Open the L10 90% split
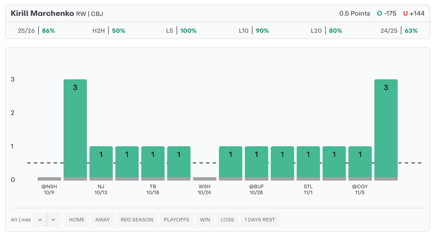 click(254, 30)
